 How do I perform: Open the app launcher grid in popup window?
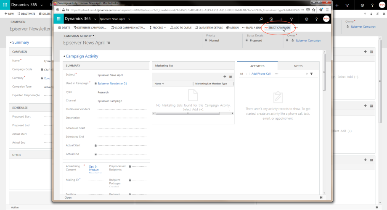(58, 19)
